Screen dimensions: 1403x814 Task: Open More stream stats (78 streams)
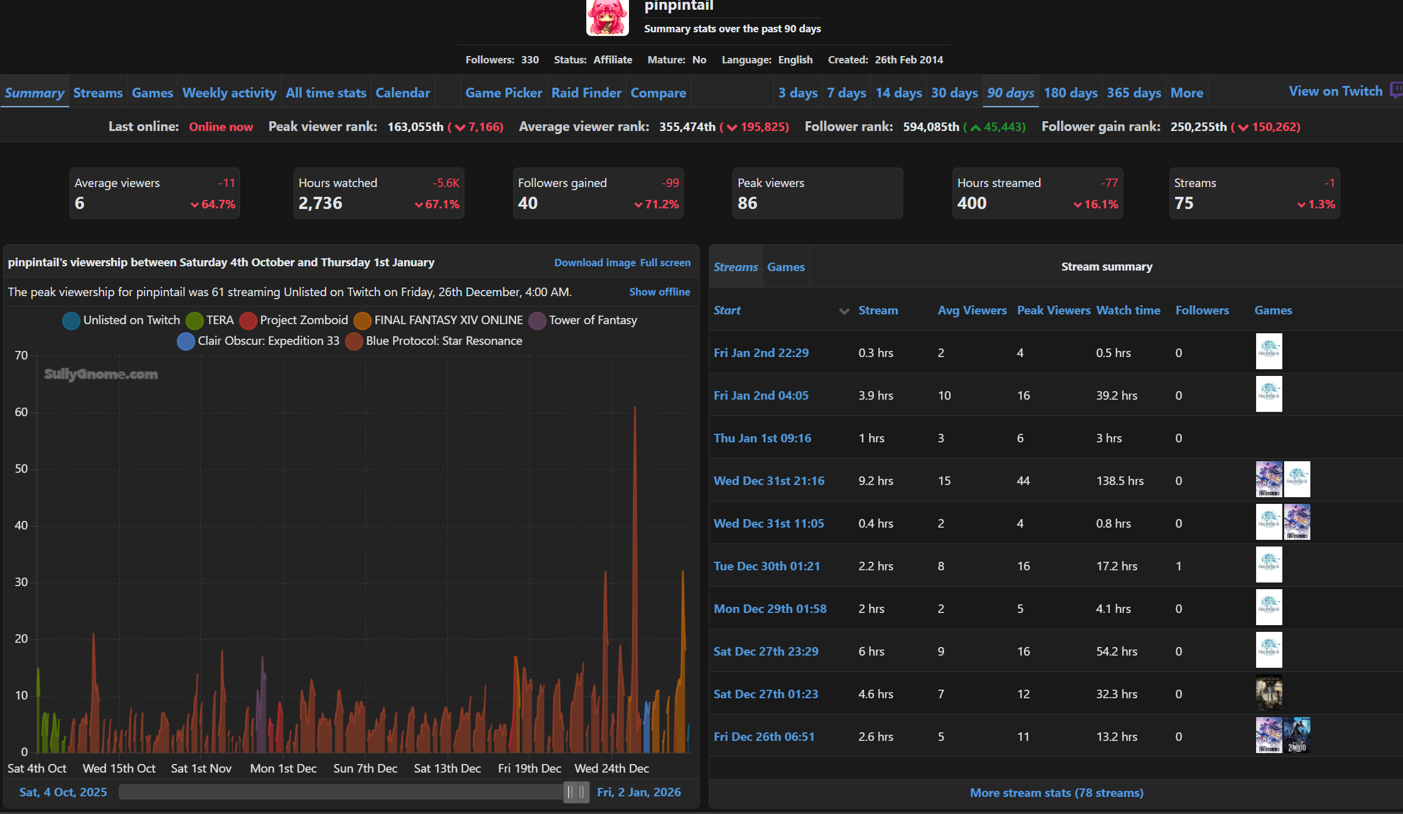coord(1056,793)
